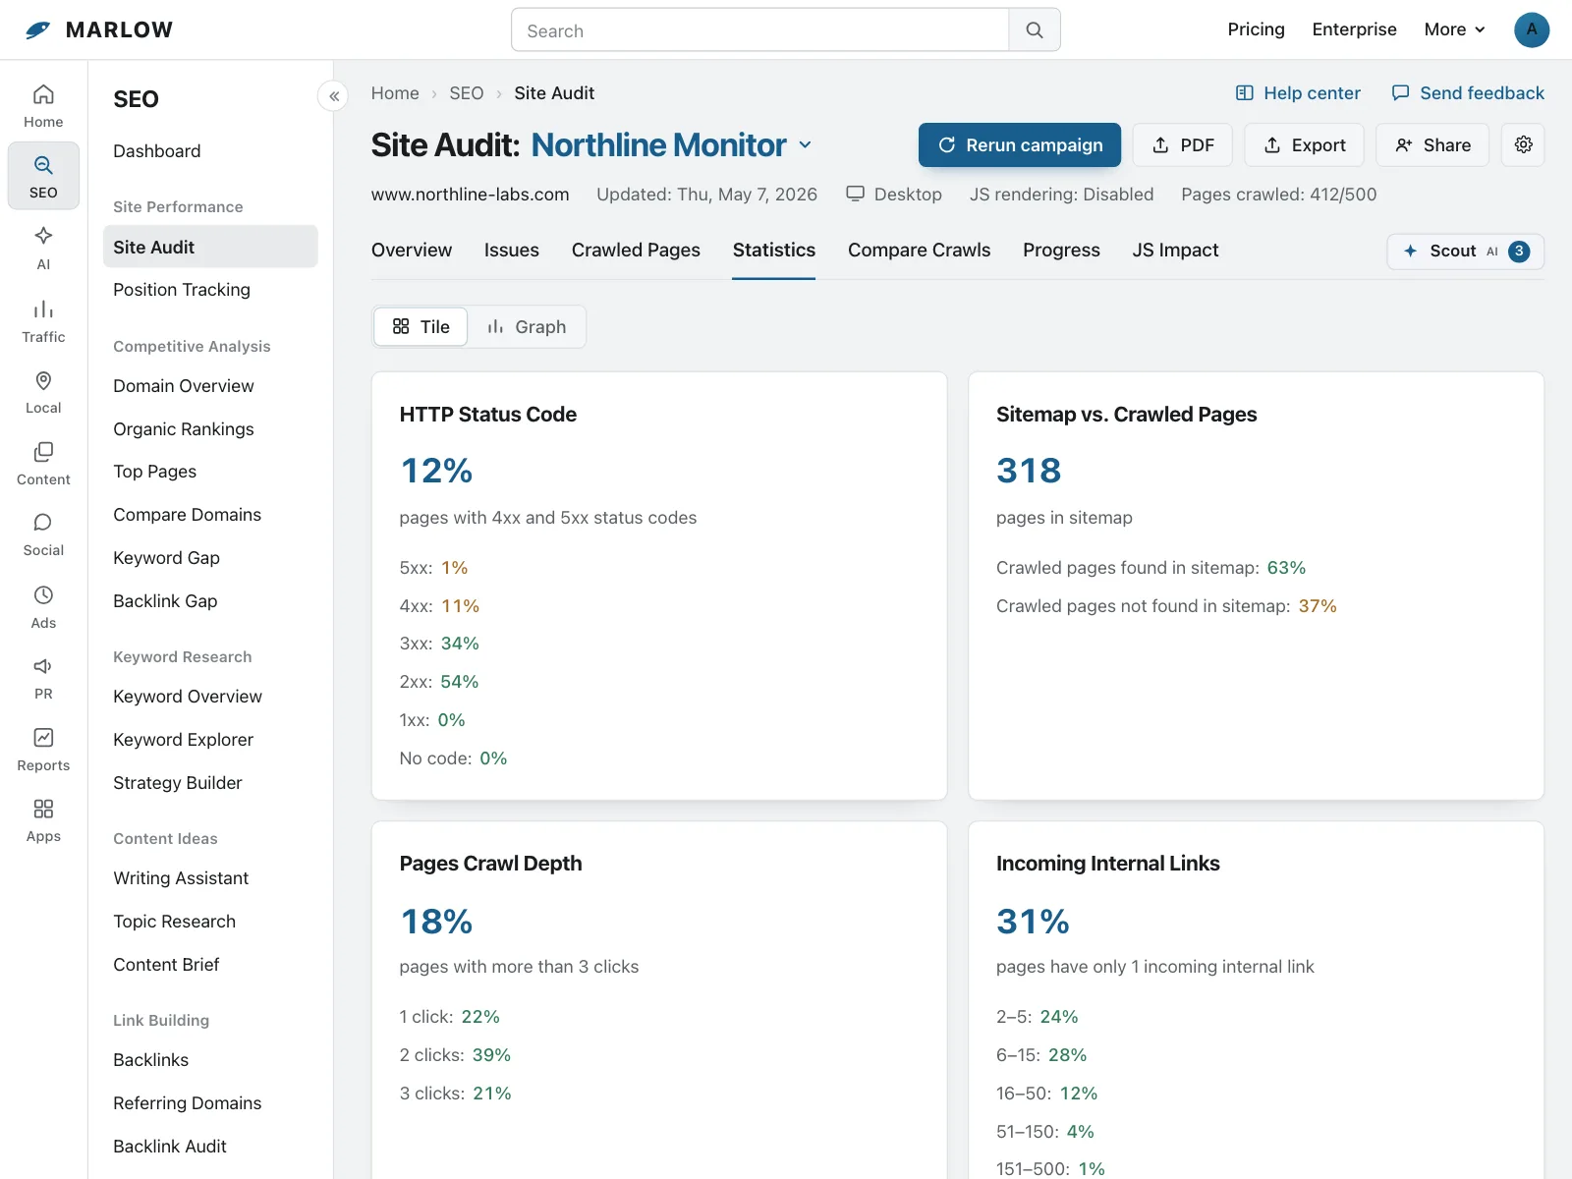Open the user avatar menu
Viewport: 1572px width, 1179px height.
click(x=1532, y=29)
